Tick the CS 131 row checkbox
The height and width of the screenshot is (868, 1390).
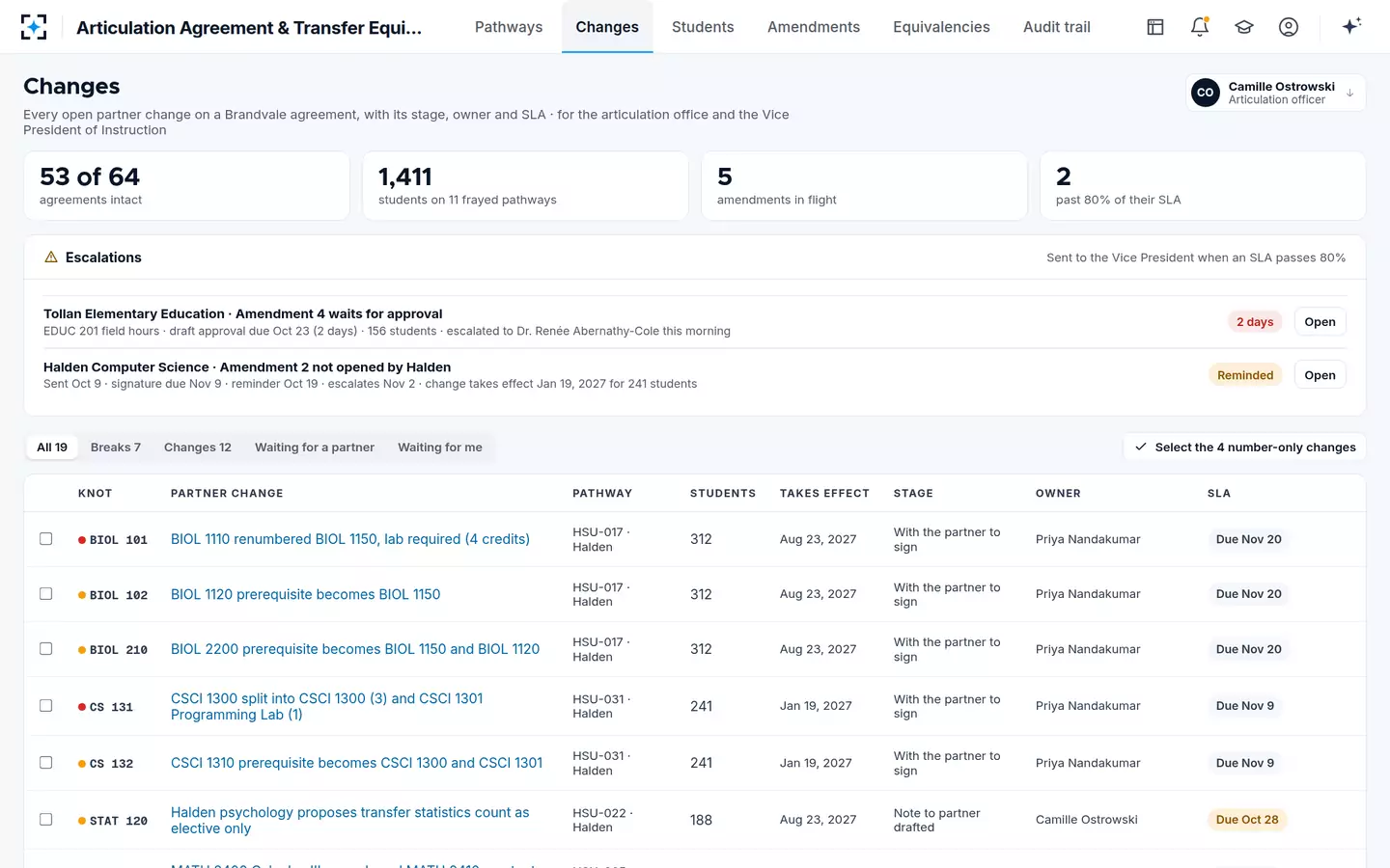pyautogui.click(x=45, y=706)
